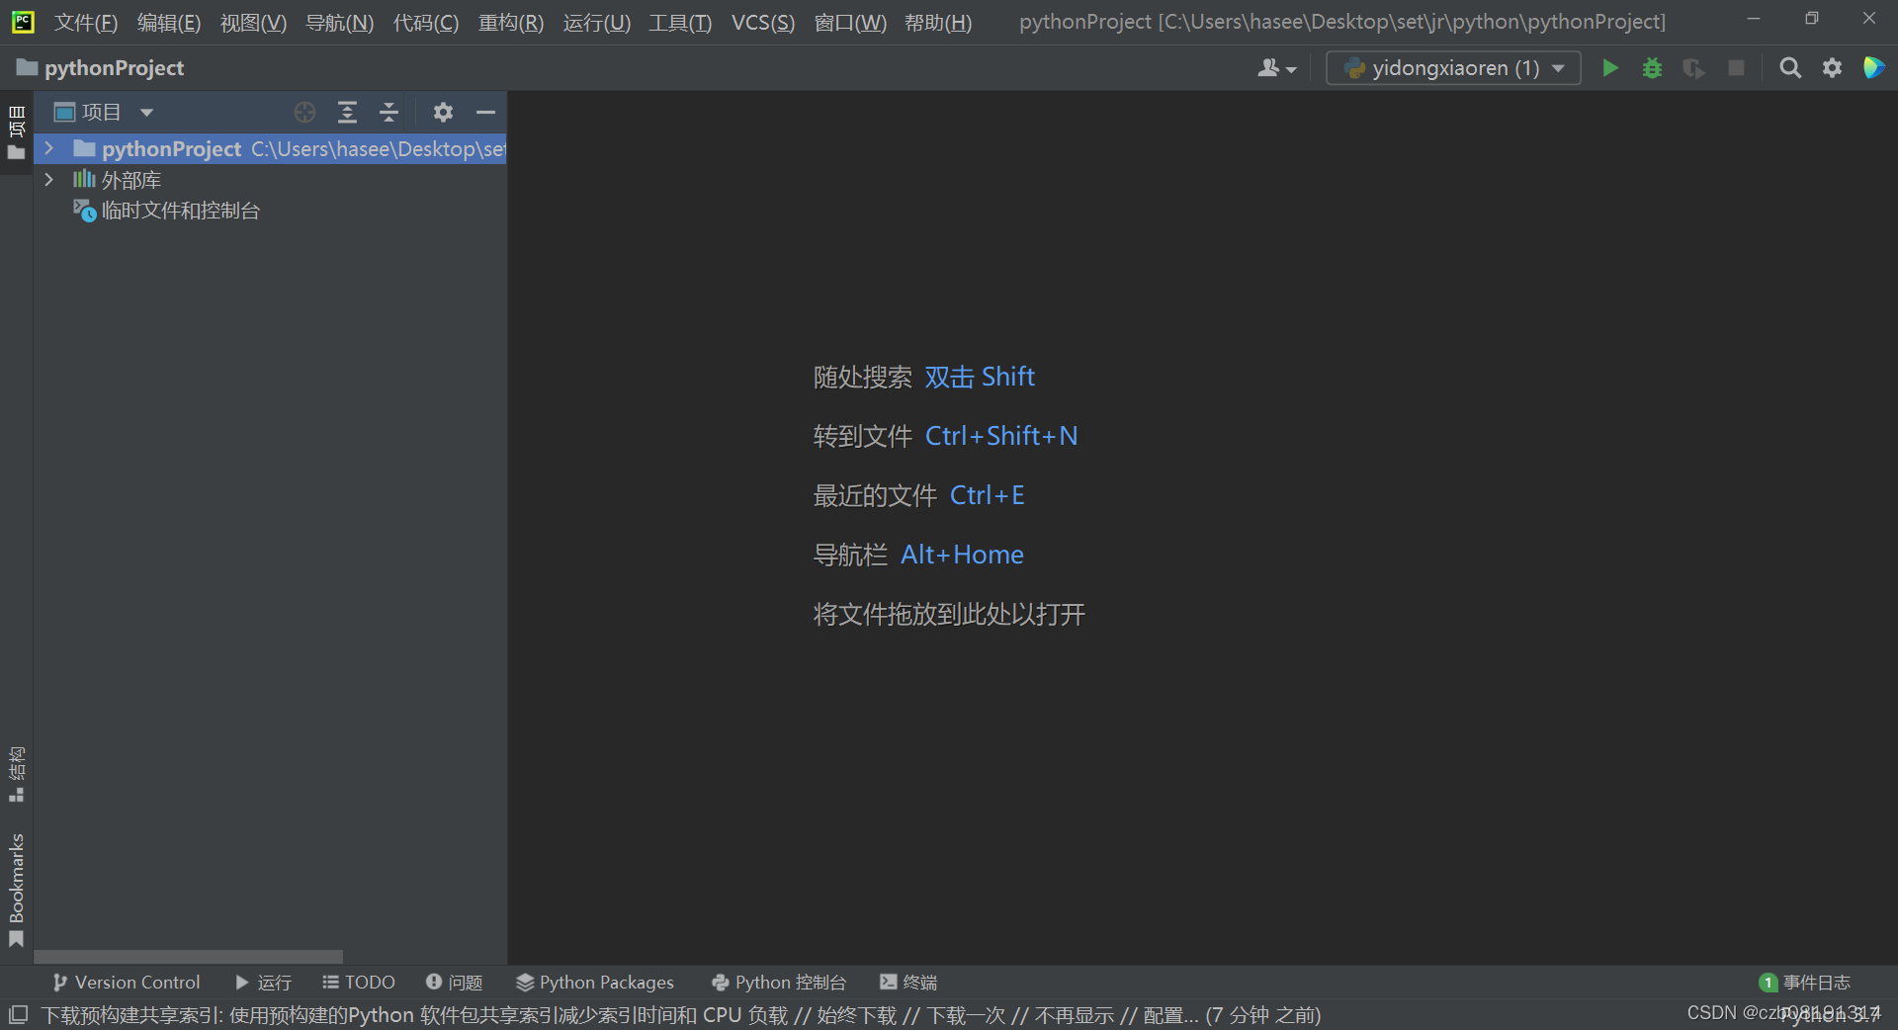Click the select opened file target icon

304,113
